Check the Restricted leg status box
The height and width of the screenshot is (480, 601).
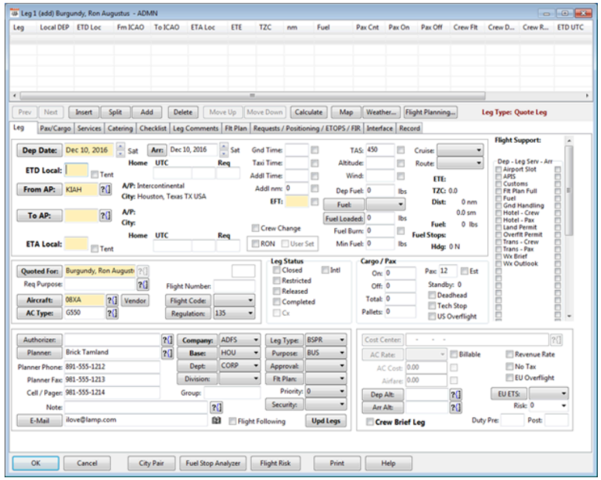coord(277,281)
